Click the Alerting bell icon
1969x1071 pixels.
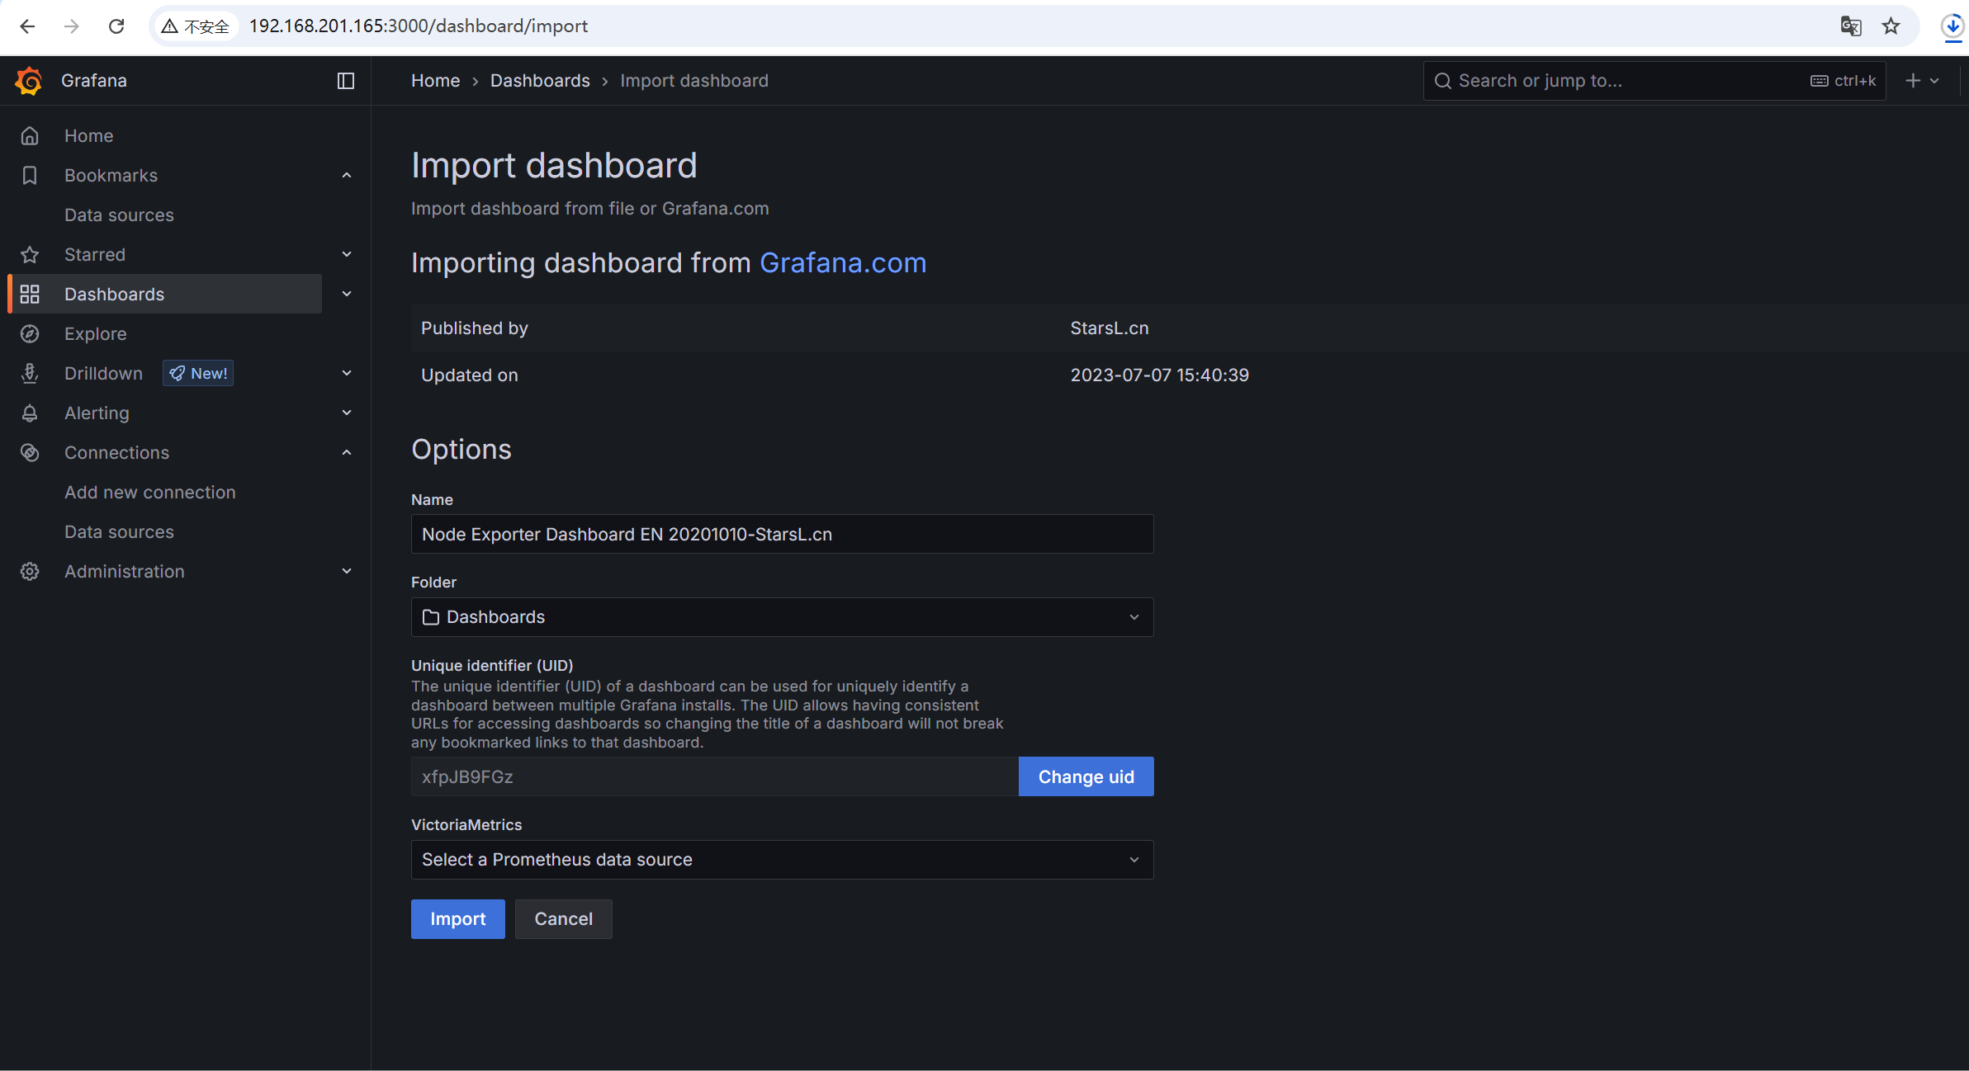[x=30, y=413]
